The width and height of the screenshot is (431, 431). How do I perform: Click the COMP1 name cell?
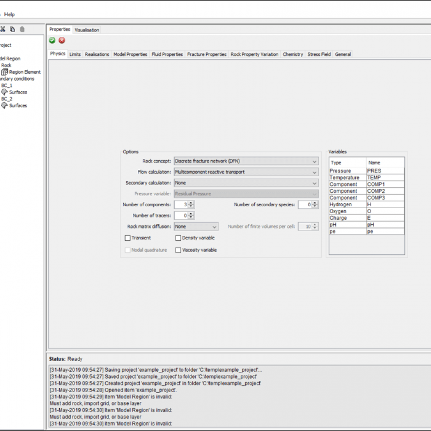click(x=385, y=184)
